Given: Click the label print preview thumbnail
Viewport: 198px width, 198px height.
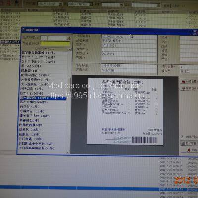Looking at the screenshot, I should 125,111.
